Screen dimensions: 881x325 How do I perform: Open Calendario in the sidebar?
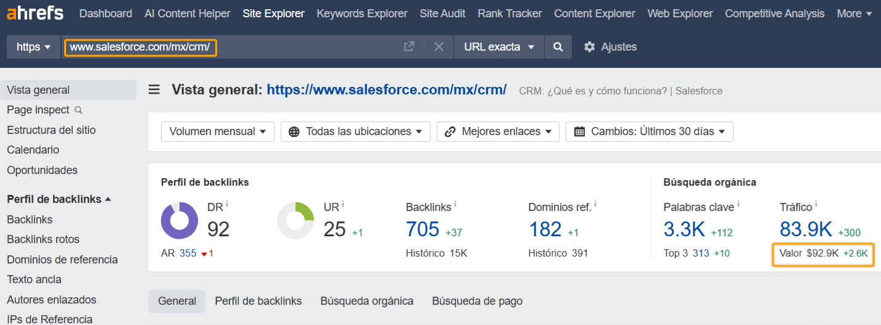point(33,150)
